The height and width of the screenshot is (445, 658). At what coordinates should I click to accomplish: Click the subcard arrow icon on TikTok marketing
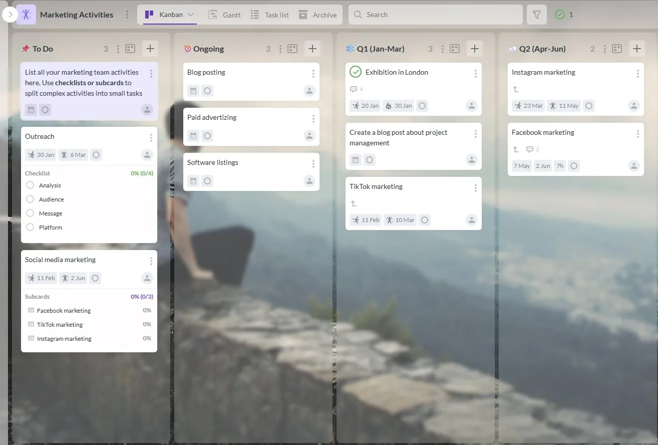click(354, 203)
